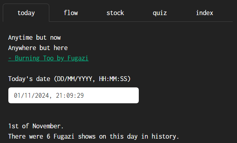237x143 pixels.
Task: Click the "Anytime but now" lyric line
Action: click(35, 38)
